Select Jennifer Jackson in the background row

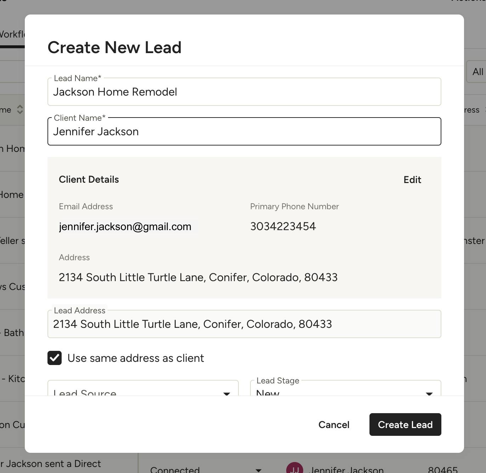pos(346,469)
